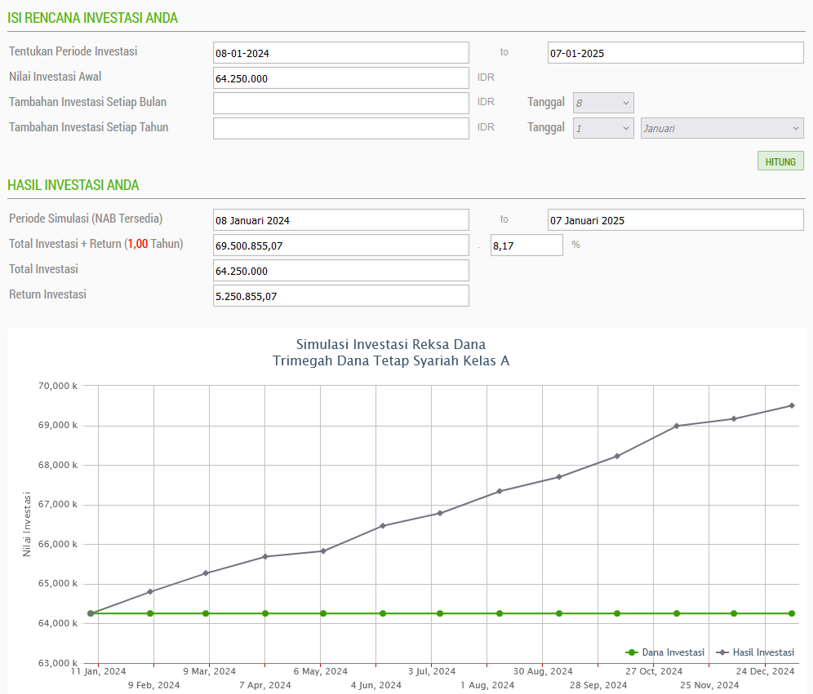Click the ISI RENCANA INVESTASI ANDA heading
This screenshot has width=813, height=694.
coord(92,18)
